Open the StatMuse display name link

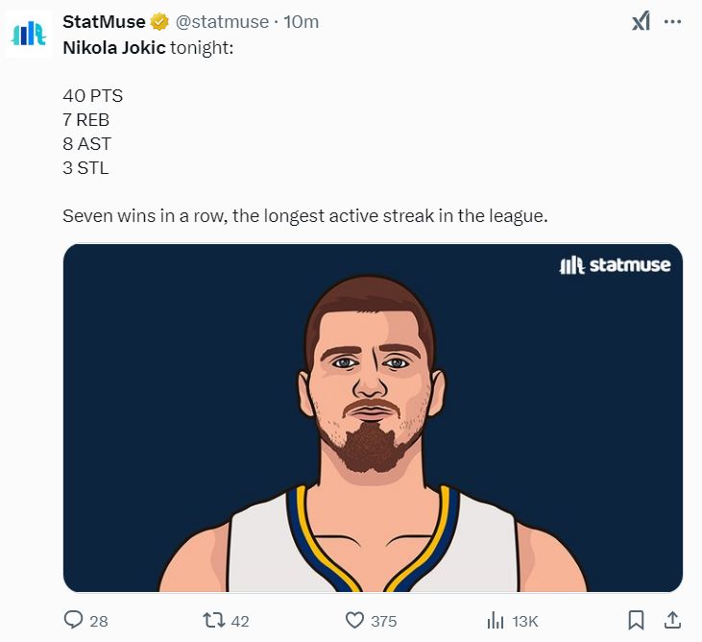tap(104, 22)
